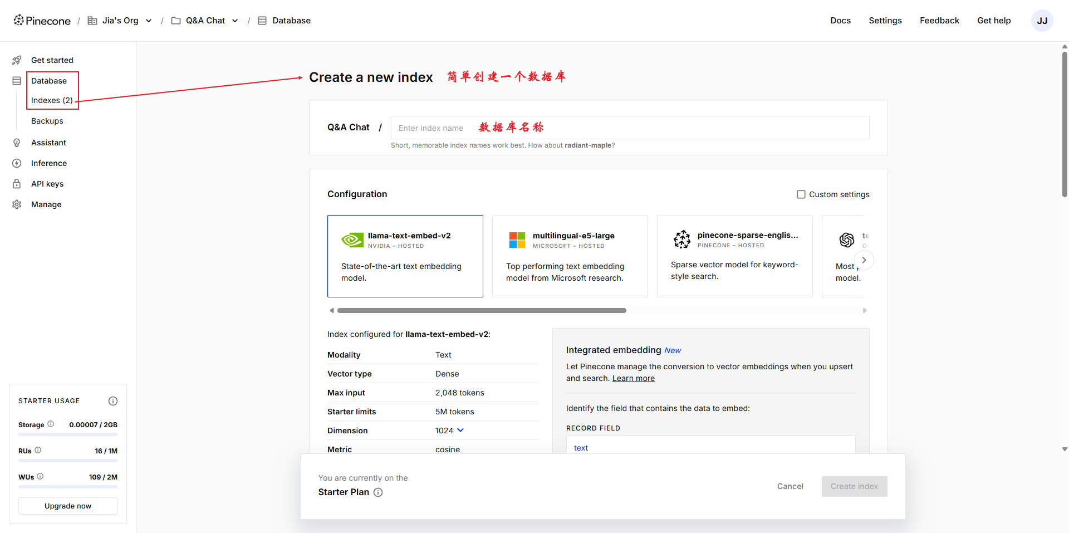Click the WUs info icon
Viewport: 1069px width, 533px height.
coord(40,476)
